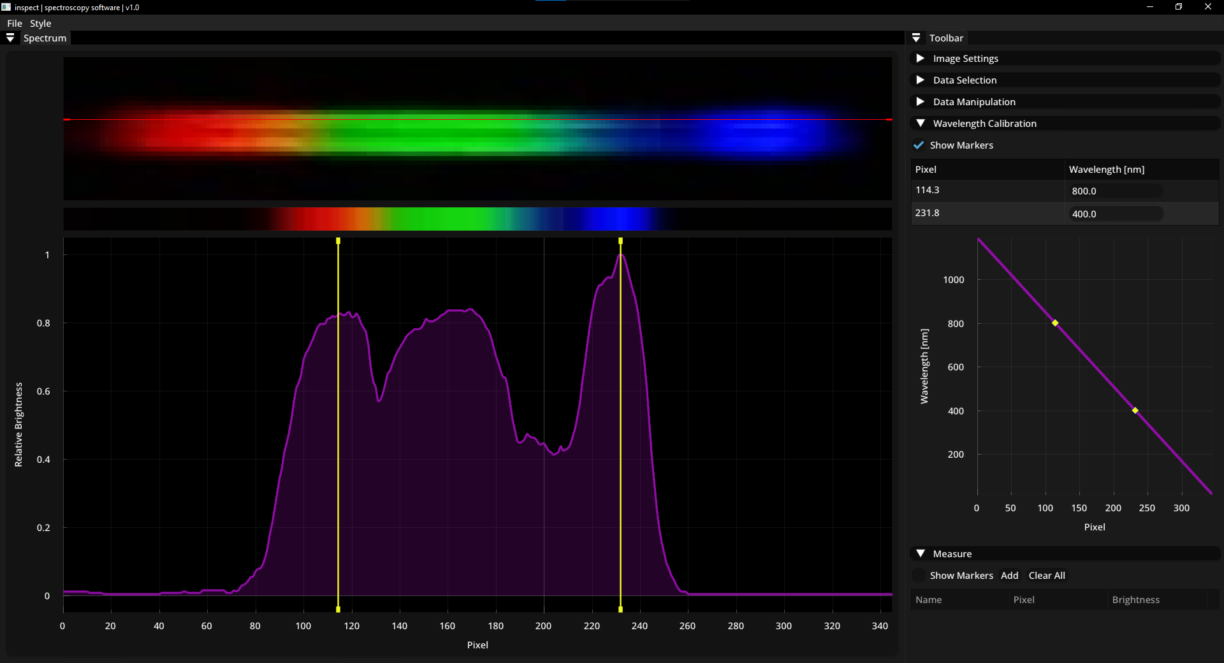1224x663 pixels.
Task: Click the Clear All button
Action: tap(1047, 576)
